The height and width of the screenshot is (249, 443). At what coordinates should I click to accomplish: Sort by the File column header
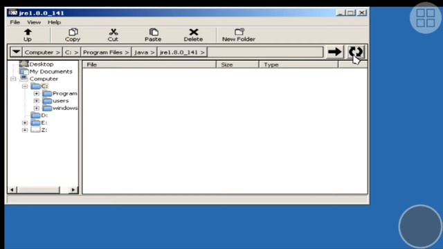click(150, 64)
